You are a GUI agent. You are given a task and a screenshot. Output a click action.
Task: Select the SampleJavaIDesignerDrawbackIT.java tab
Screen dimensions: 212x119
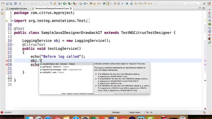(52, 8)
